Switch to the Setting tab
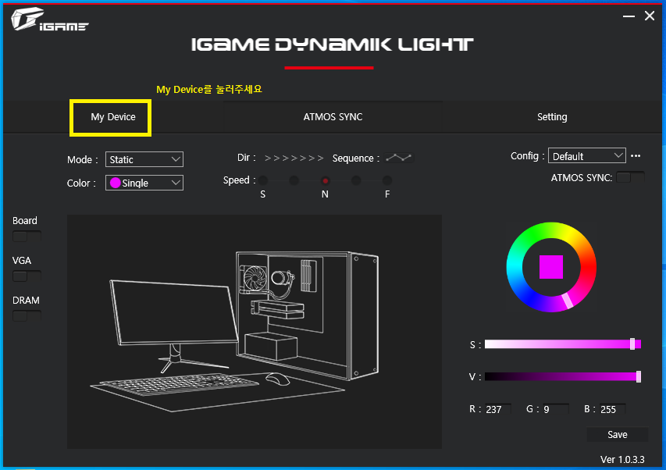 tap(552, 117)
